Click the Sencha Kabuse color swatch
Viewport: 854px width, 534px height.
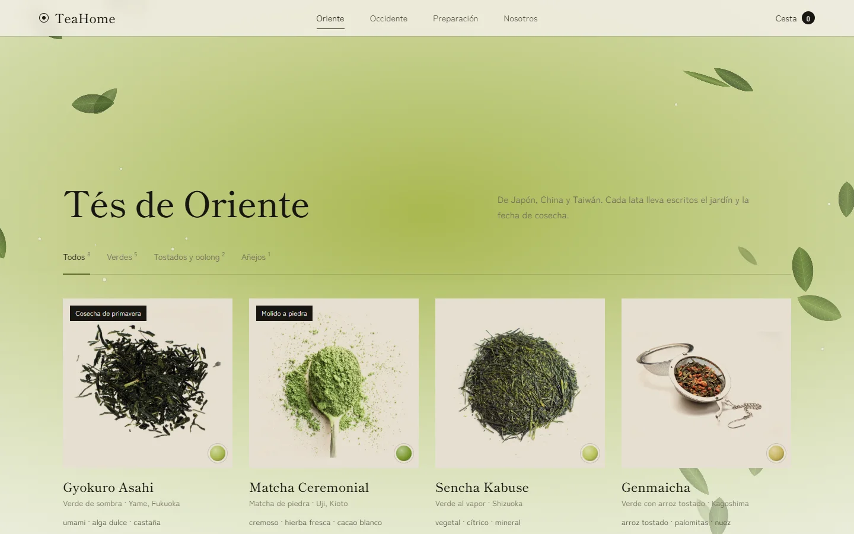[590, 453]
